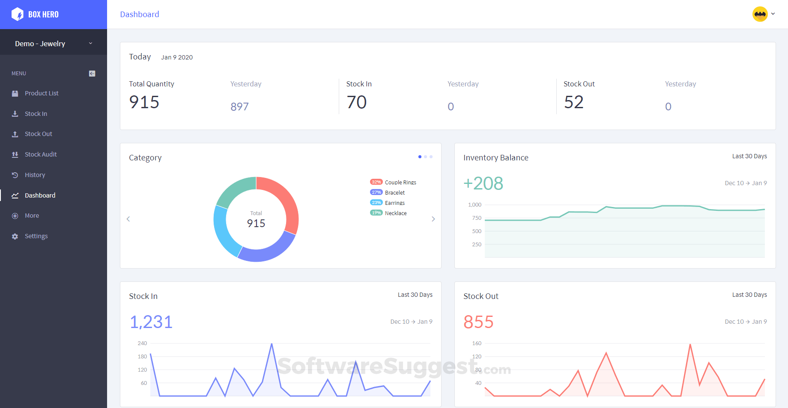Open the Dashboard page title link

tap(140, 14)
